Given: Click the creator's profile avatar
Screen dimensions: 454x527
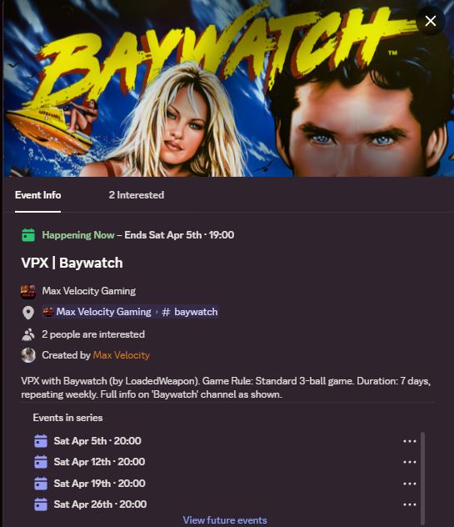Looking at the screenshot, I should [28, 355].
